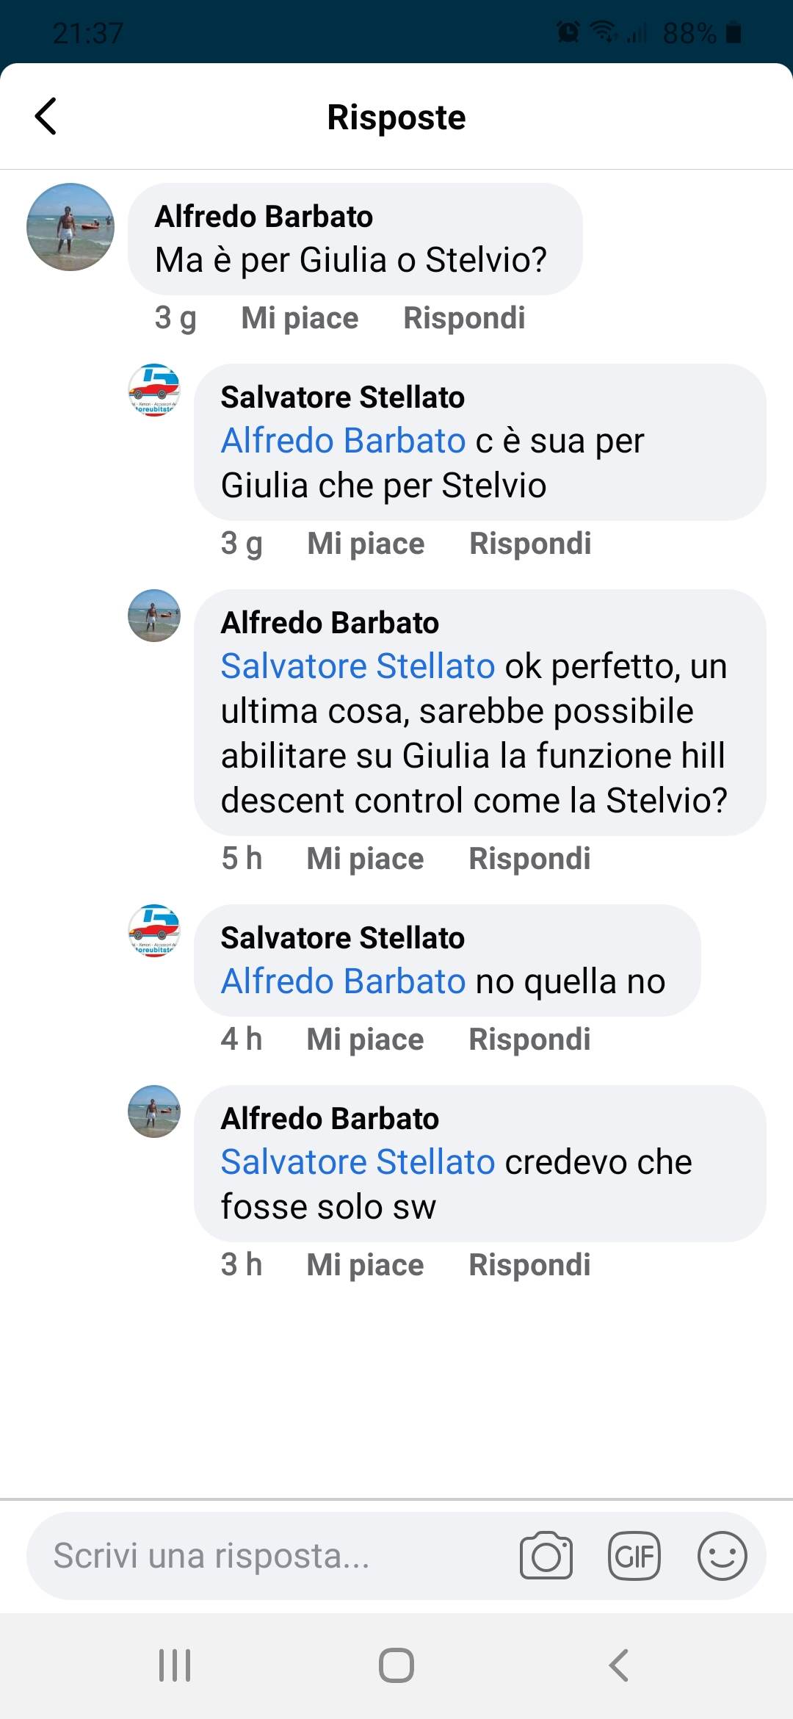793x1719 pixels.
Task: Open the emoji smiley picker
Action: 723,1555
